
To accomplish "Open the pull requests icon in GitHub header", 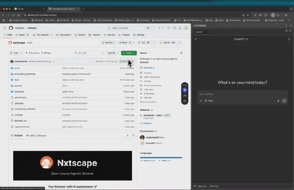I will pos(174,28).
